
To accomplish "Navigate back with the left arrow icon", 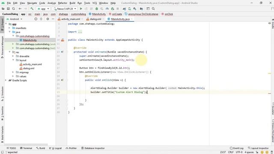I will coord(20,9).
